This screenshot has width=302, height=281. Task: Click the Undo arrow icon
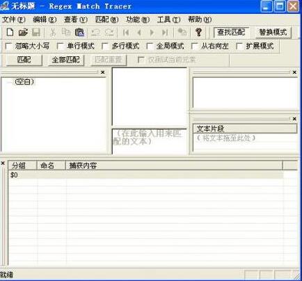tap(95, 32)
